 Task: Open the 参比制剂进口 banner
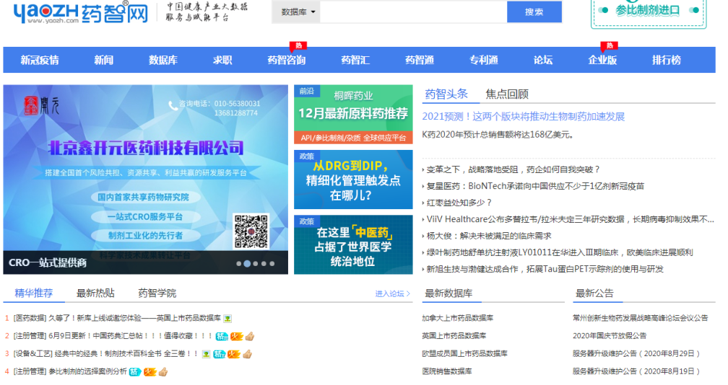pyautogui.click(x=648, y=12)
